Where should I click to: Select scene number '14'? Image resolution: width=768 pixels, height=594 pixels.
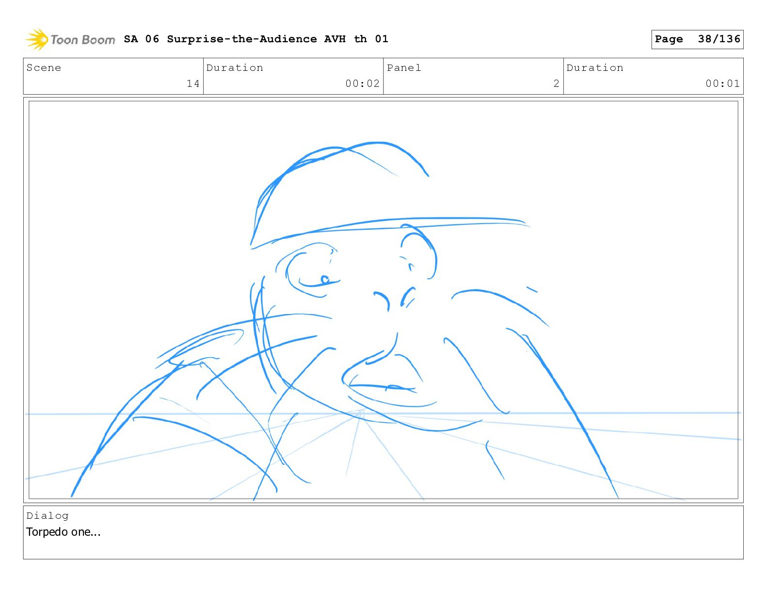click(x=193, y=83)
